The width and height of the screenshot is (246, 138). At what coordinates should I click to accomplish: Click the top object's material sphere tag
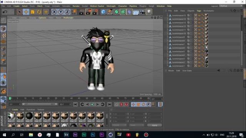[206, 15]
